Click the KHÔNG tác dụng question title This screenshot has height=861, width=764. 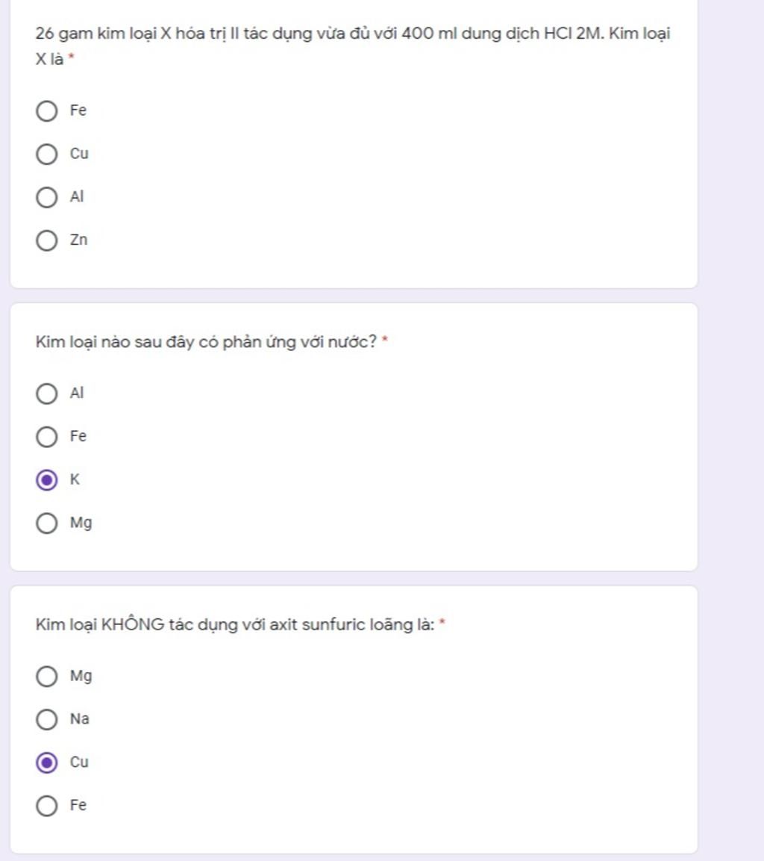click(235, 625)
